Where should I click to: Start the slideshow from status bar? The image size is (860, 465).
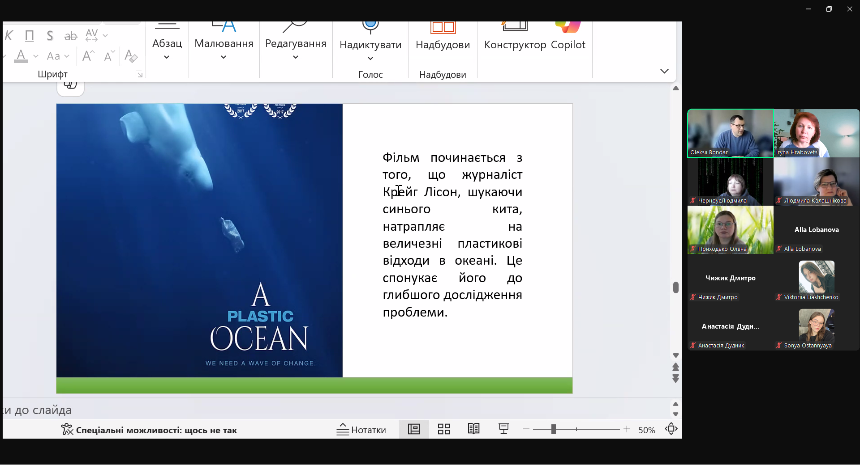[x=503, y=429]
